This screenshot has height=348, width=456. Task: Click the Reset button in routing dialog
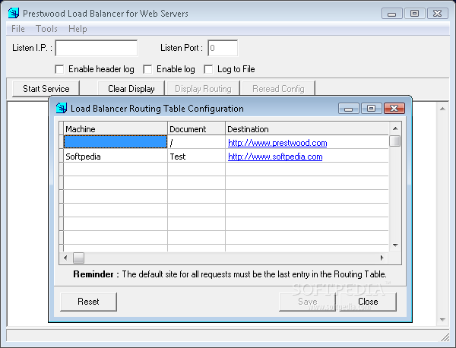point(88,302)
